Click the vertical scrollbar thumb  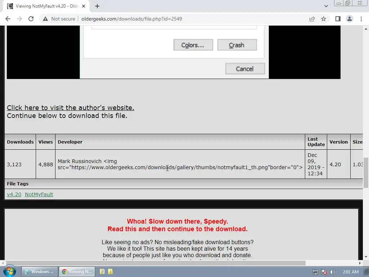point(366,172)
